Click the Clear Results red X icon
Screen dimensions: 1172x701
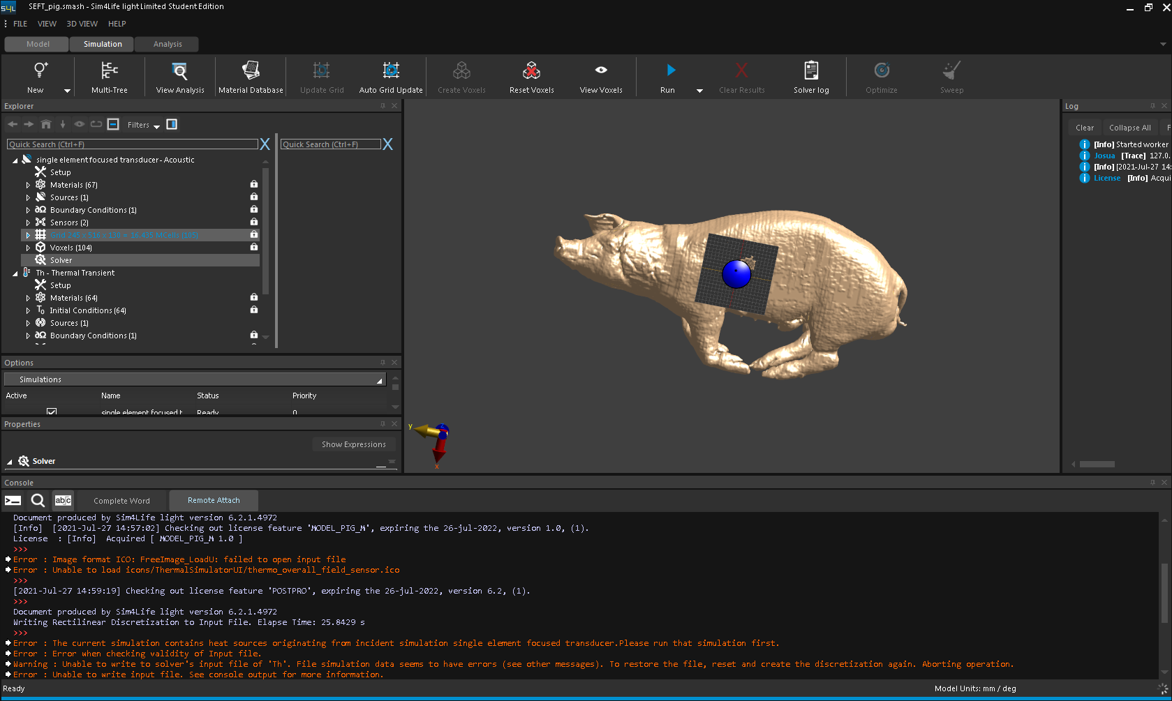coord(741,70)
